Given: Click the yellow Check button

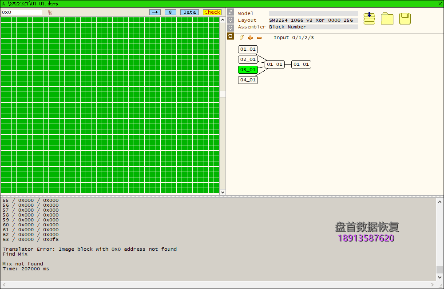Looking at the screenshot, I should click(212, 12).
